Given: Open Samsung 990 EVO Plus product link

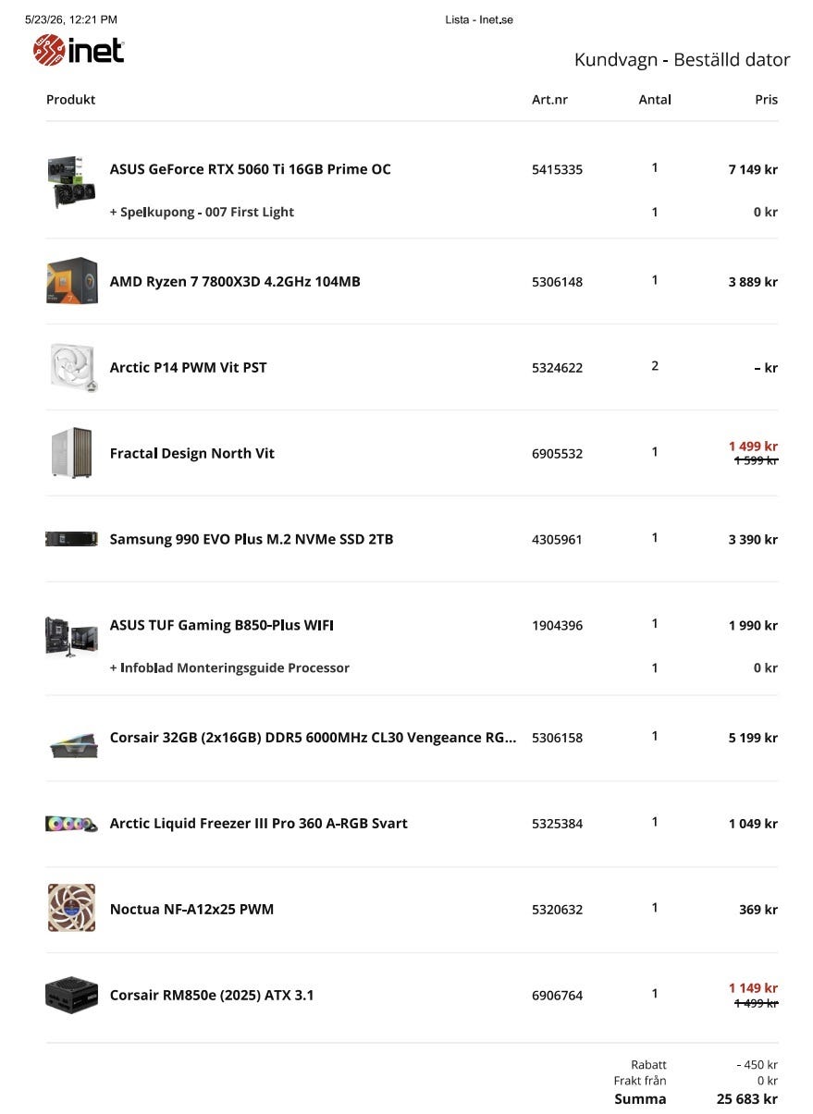Looking at the screenshot, I should tap(252, 539).
